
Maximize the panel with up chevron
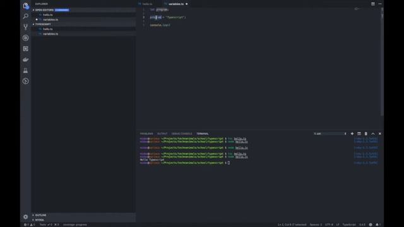click(x=373, y=134)
